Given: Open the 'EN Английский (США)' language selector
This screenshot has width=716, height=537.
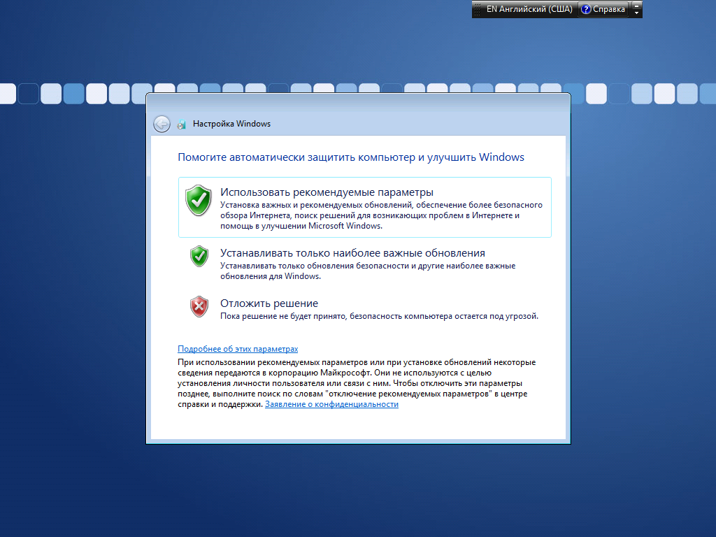Looking at the screenshot, I should [x=529, y=9].
